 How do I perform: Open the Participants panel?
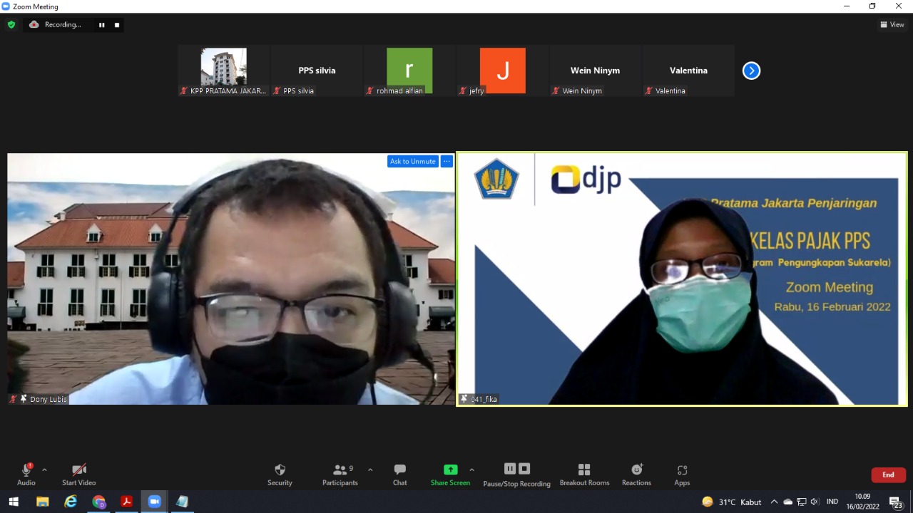pos(340,475)
